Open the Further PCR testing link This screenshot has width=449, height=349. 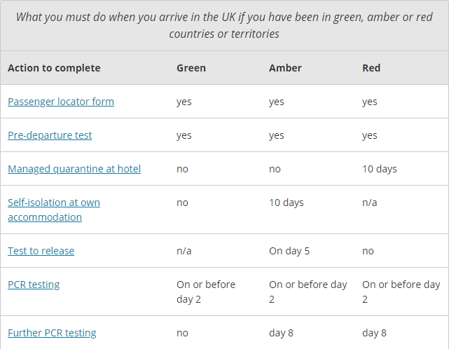[52, 333]
